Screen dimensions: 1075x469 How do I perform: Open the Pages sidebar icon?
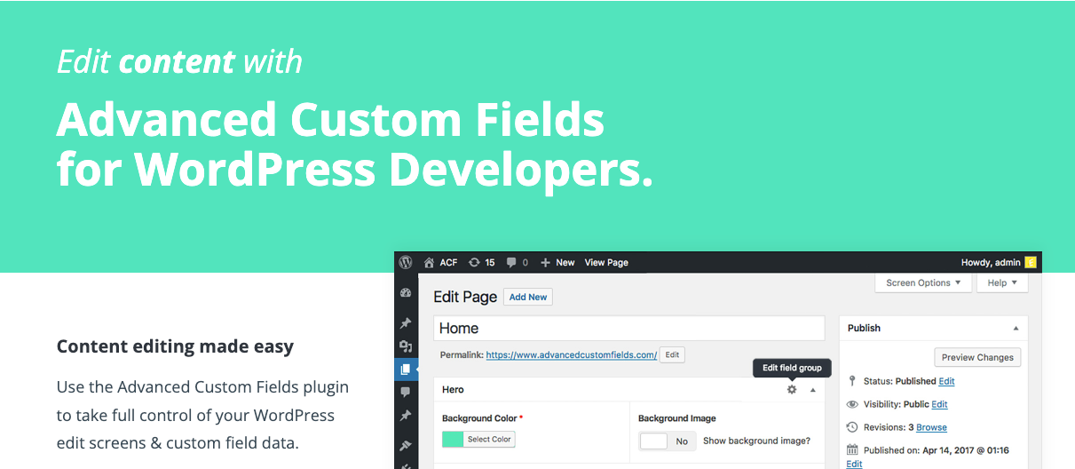pos(406,370)
